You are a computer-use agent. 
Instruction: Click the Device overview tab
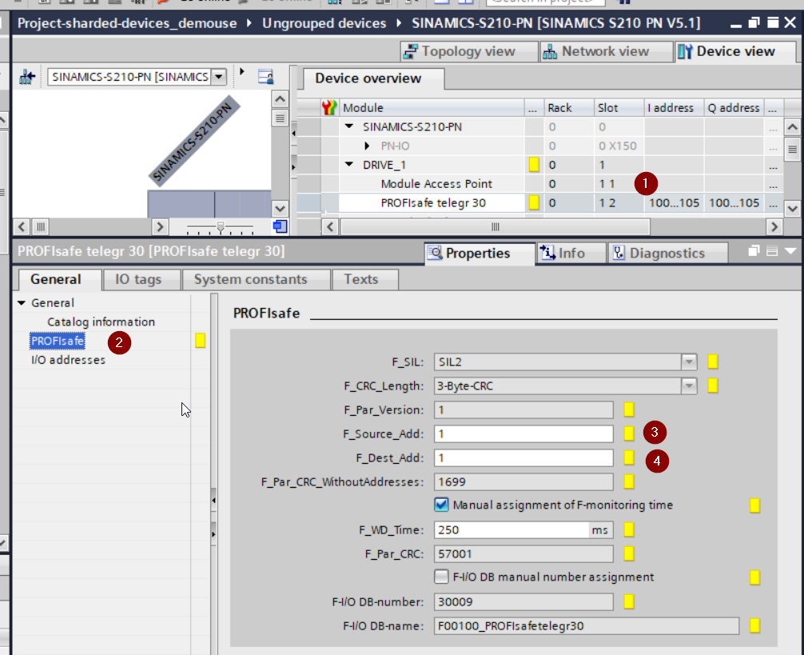(x=373, y=78)
